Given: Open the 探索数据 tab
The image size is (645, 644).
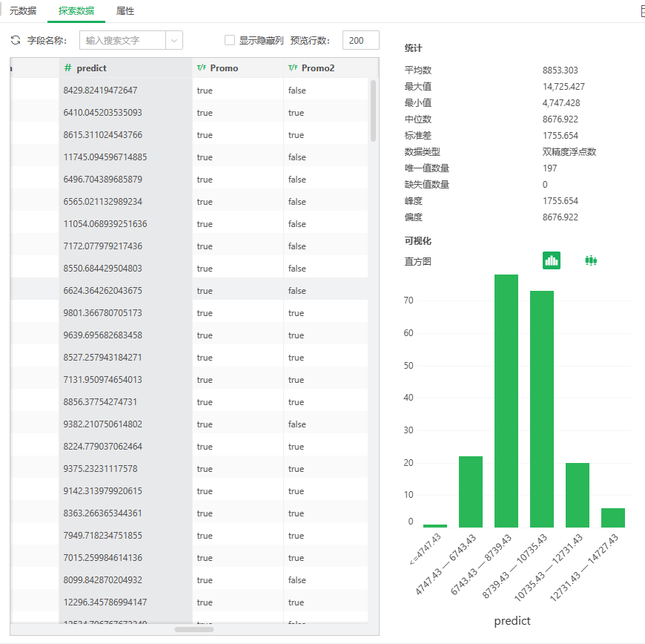Looking at the screenshot, I should click(x=76, y=11).
